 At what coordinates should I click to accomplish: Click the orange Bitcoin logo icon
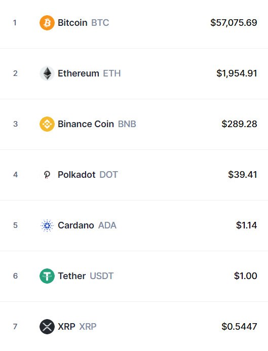tap(47, 23)
